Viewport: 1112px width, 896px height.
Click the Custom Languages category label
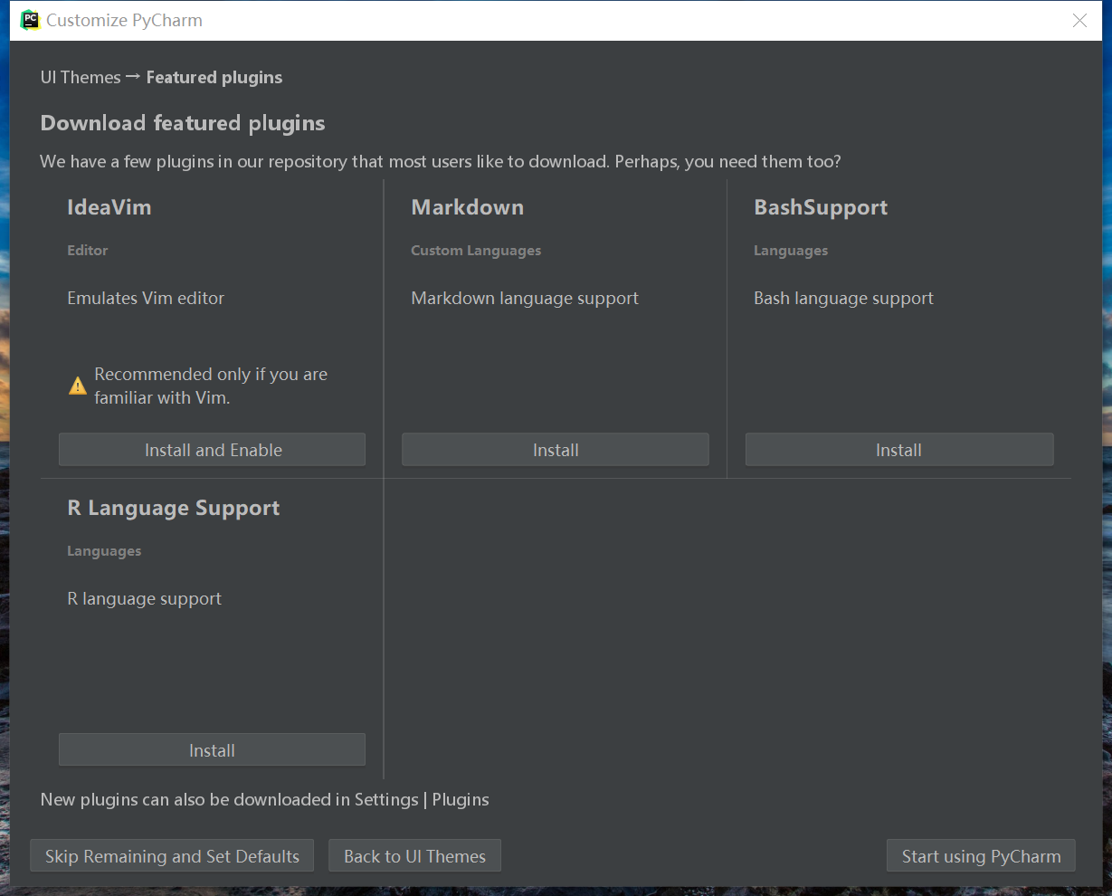(476, 251)
